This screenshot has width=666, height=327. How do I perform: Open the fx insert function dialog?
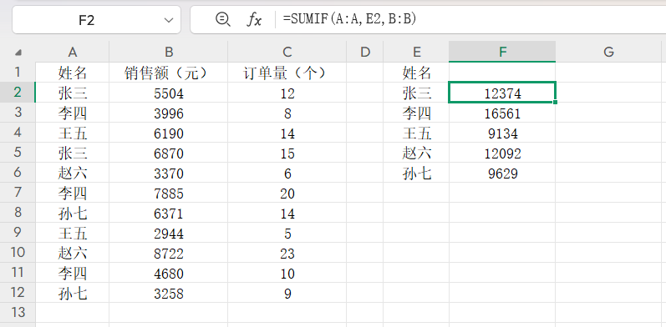click(x=254, y=19)
